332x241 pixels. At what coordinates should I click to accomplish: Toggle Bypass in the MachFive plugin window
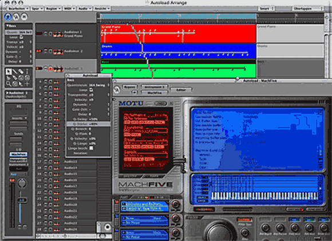[x=129, y=87]
